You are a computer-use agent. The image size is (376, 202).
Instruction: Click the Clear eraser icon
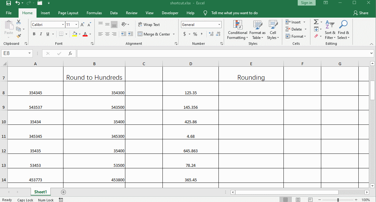316,36
